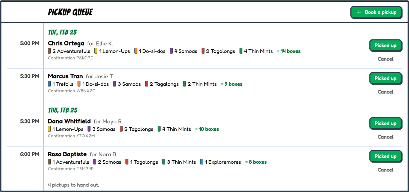Click the brown Adventurefuls swatch in Chris Ortega's order
The image size is (409, 192).
49,51
